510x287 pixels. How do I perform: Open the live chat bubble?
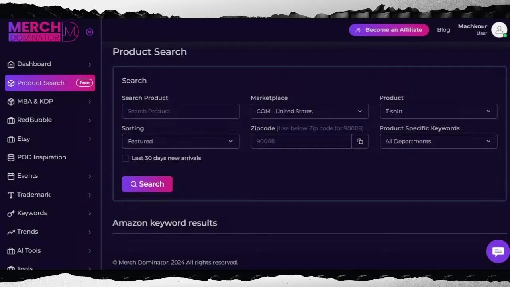[498, 252]
